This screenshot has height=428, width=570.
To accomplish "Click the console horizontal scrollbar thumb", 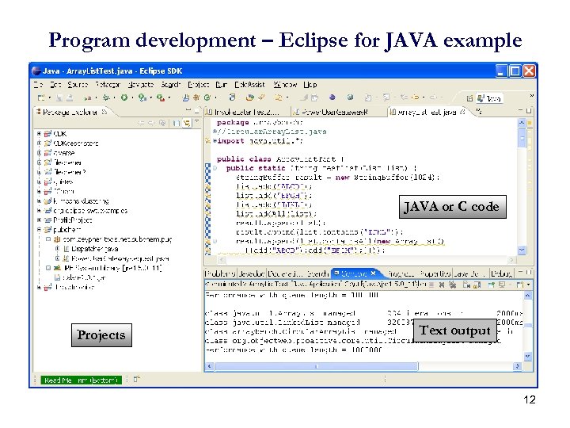I will click(316, 366).
